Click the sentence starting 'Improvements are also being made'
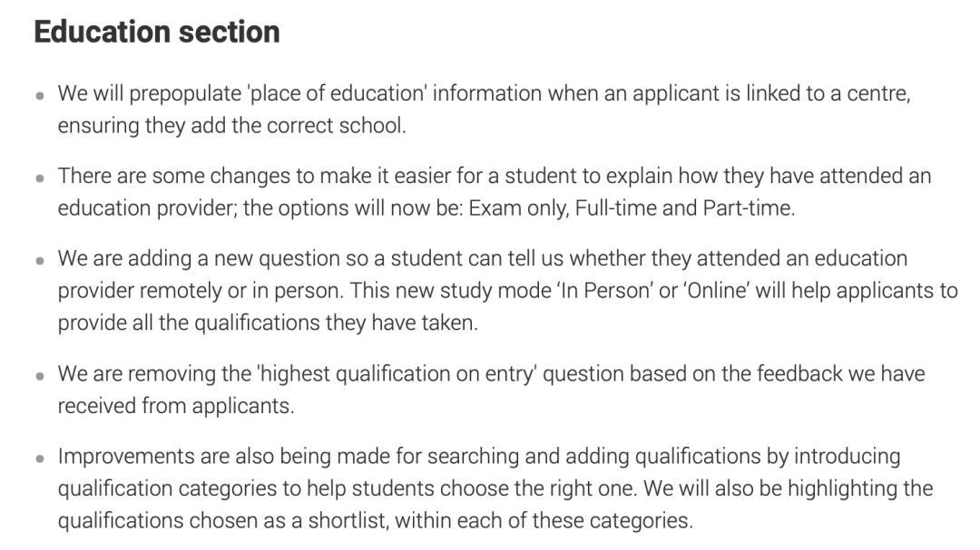The image size is (980, 550). coord(495,472)
